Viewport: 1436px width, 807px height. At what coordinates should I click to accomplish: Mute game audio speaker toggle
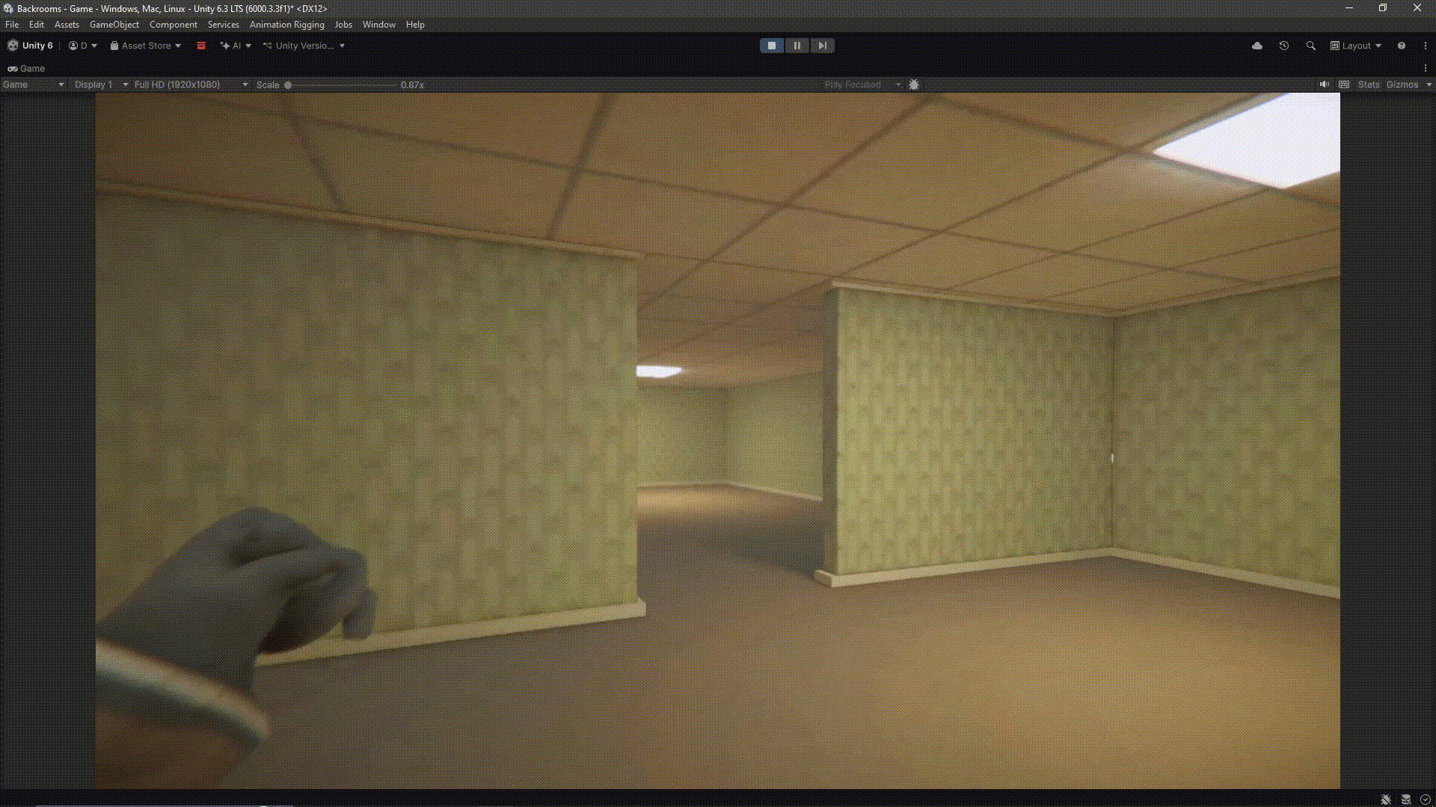1324,84
